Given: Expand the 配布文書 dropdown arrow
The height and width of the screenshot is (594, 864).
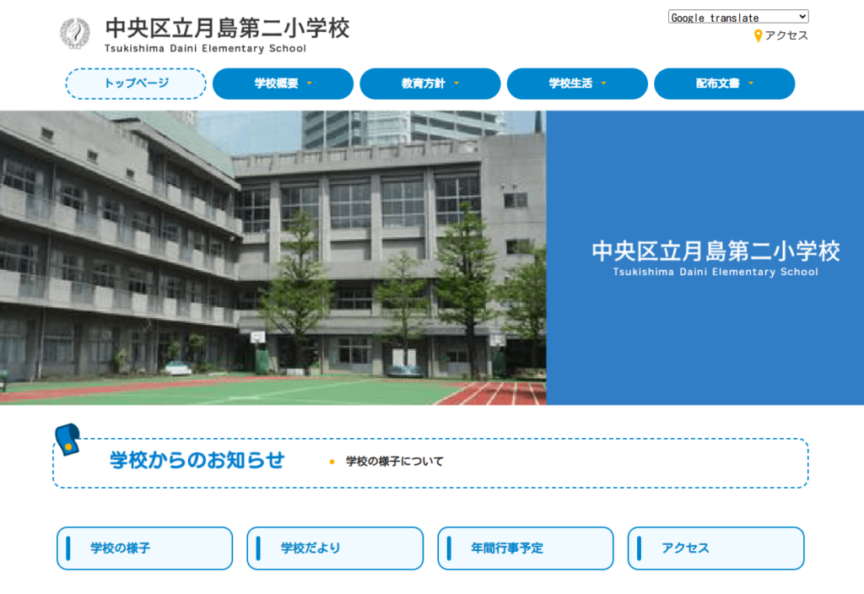Looking at the screenshot, I should 751,84.
